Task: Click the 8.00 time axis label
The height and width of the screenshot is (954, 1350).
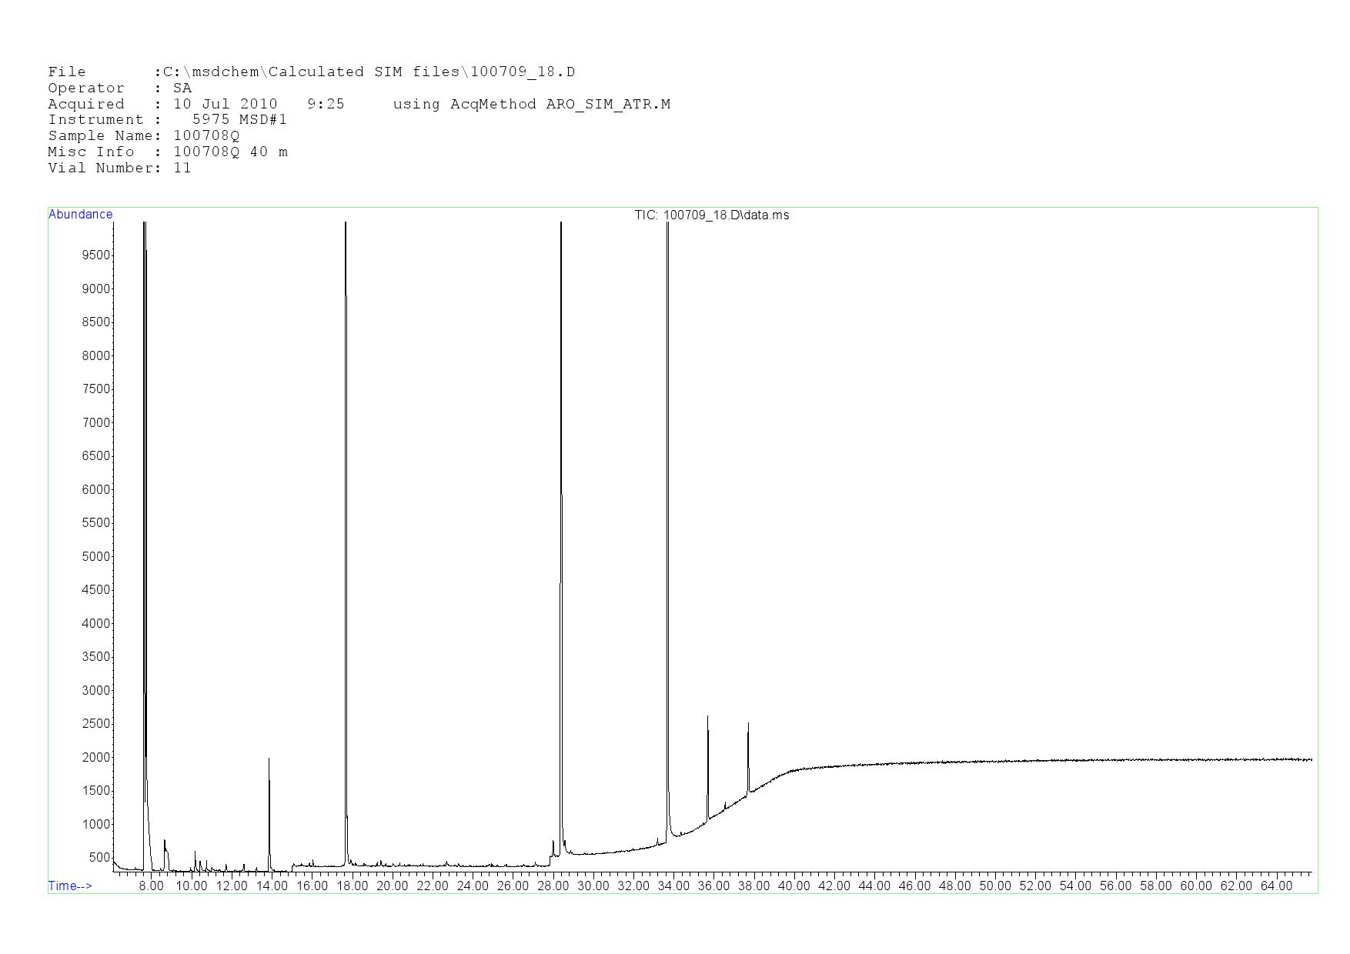Action: coord(151,886)
